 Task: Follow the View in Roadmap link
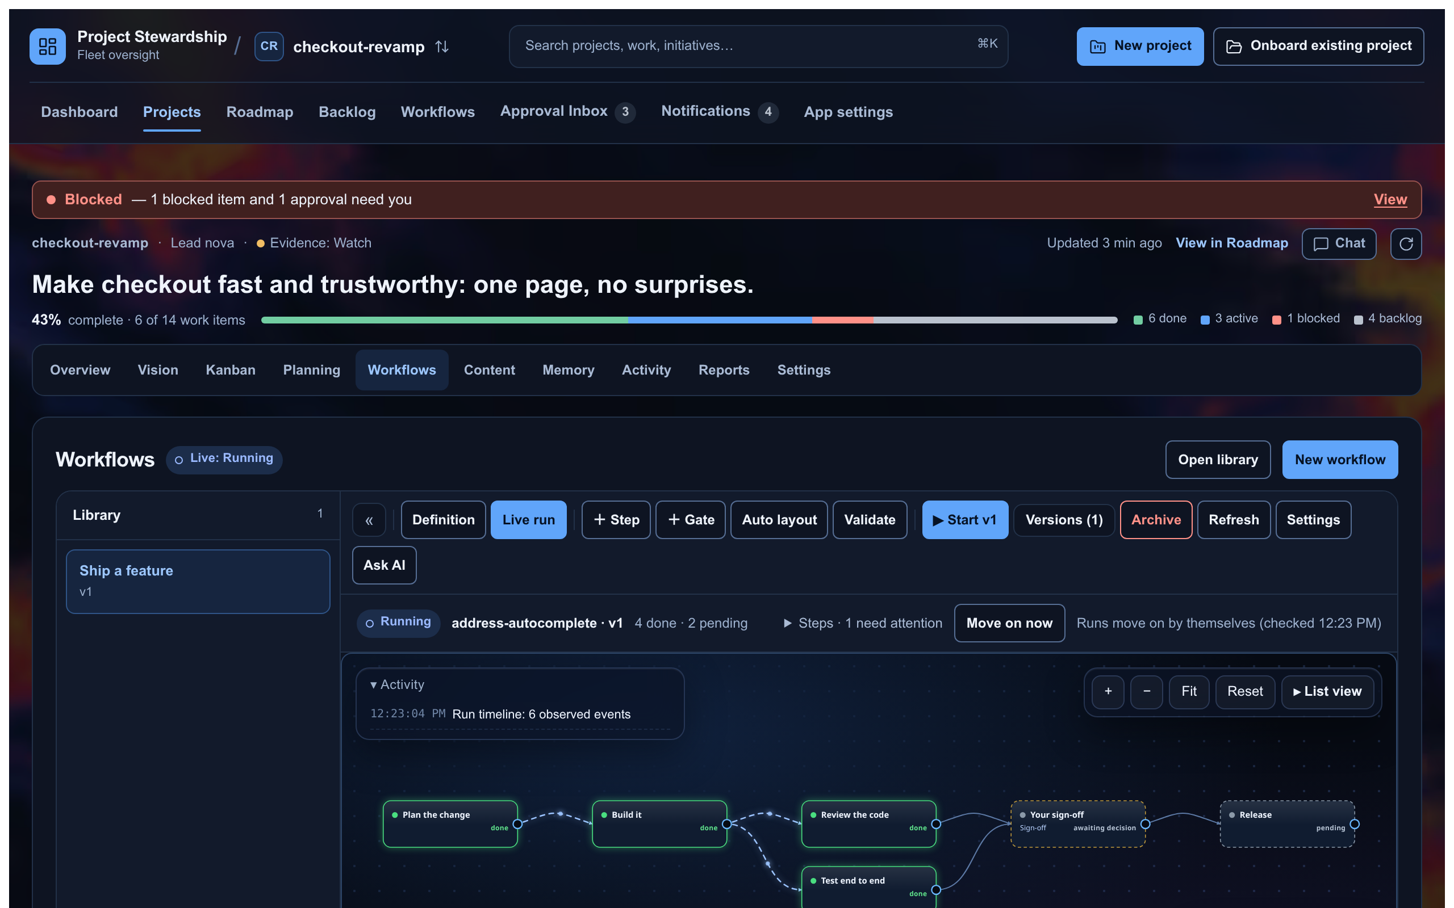pyautogui.click(x=1231, y=243)
